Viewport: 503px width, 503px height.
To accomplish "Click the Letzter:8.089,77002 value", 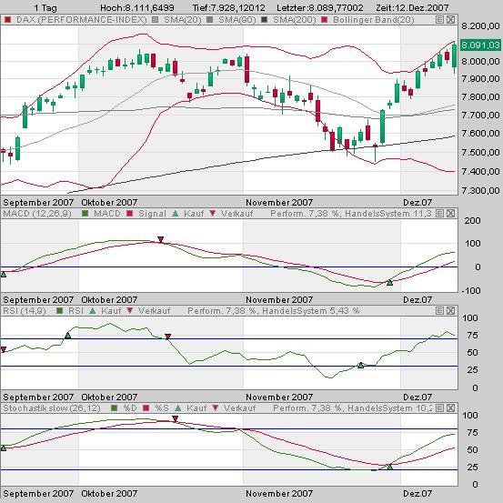I will 320,7.
